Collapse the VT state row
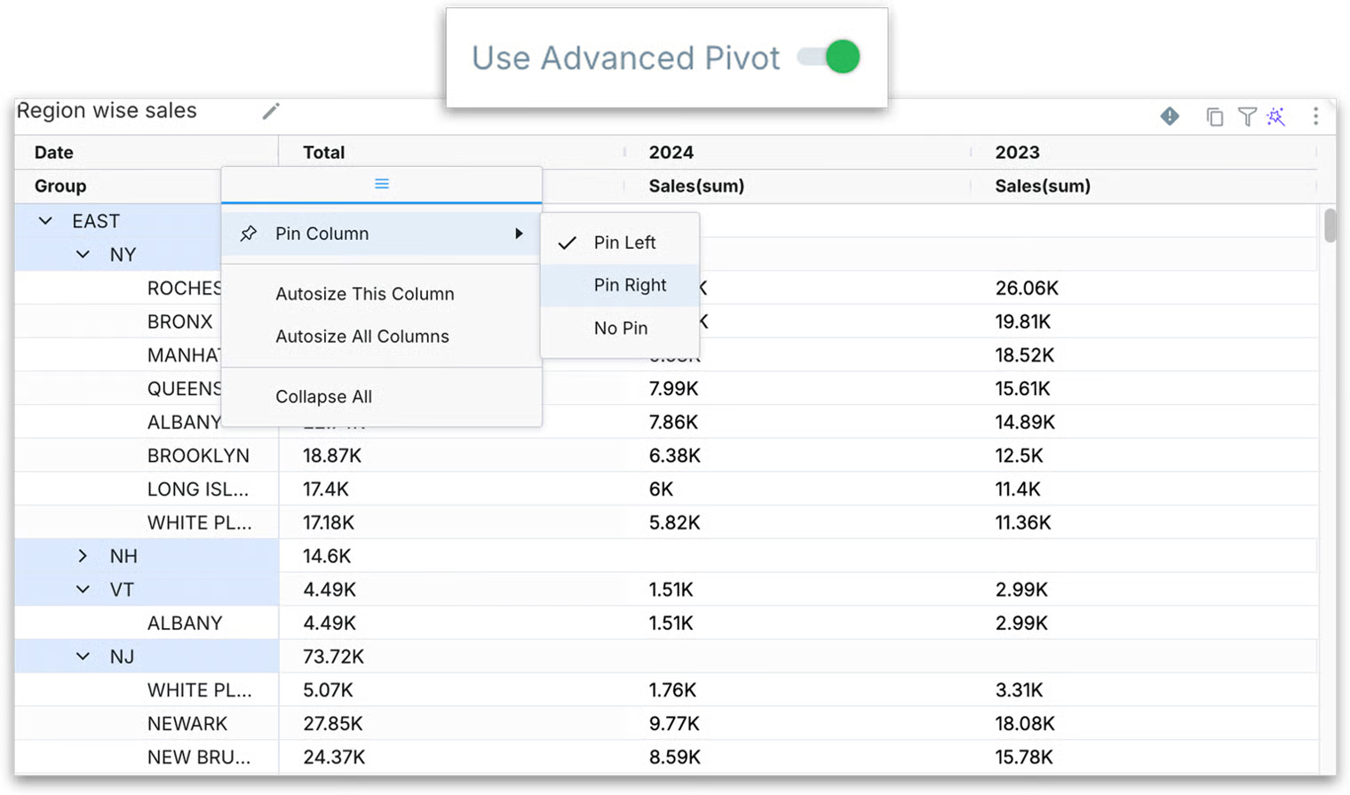 pos(83,590)
